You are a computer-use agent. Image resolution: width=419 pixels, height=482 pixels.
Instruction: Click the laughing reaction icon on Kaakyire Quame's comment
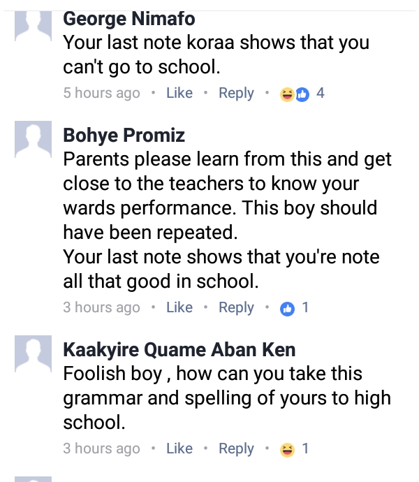tap(287, 448)
